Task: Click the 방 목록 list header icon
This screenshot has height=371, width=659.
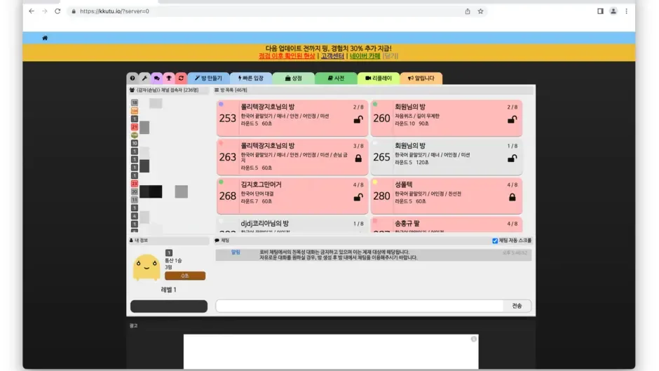Action: pos(217,90)
